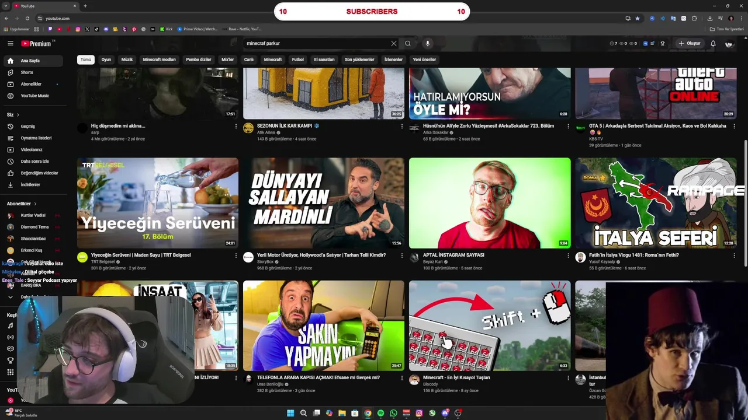
Task: Select the Futbol filter chip
Action: click(298, 60)
